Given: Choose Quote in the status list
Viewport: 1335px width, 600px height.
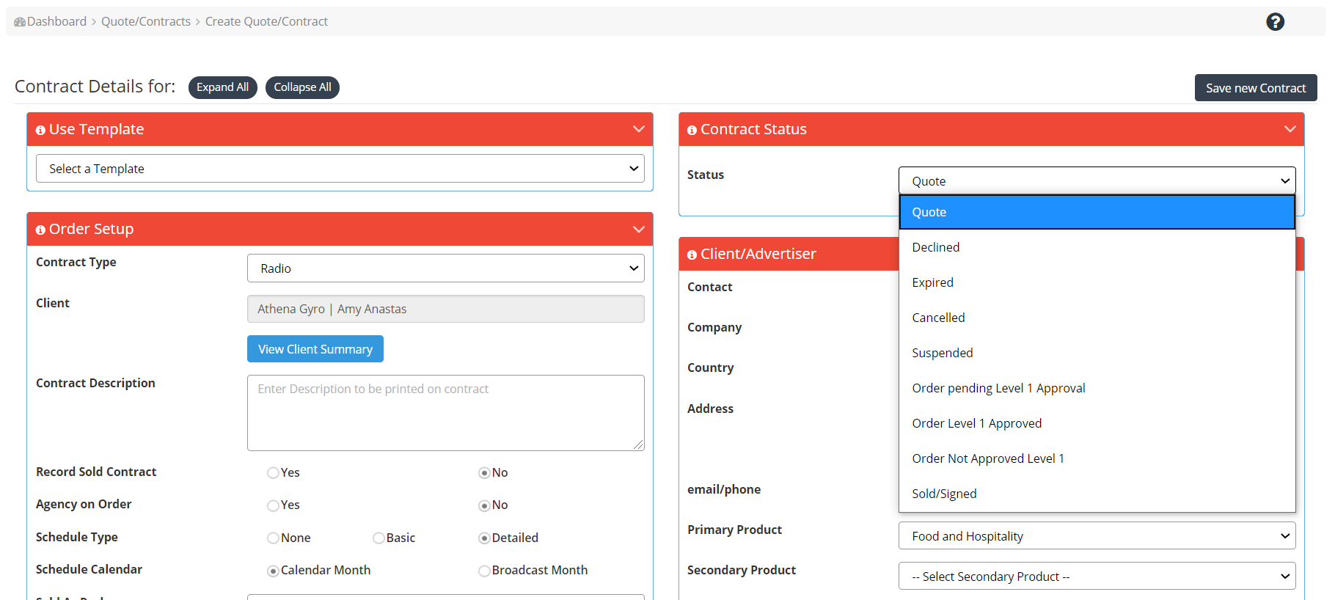Looking at the screenshot, I should tap(1097, 212).
